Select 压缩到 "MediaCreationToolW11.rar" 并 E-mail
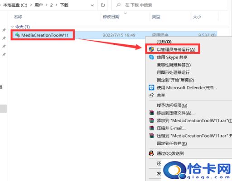 coord(194,136)
